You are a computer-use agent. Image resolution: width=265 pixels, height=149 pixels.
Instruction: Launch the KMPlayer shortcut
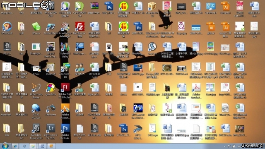[79, 48]
